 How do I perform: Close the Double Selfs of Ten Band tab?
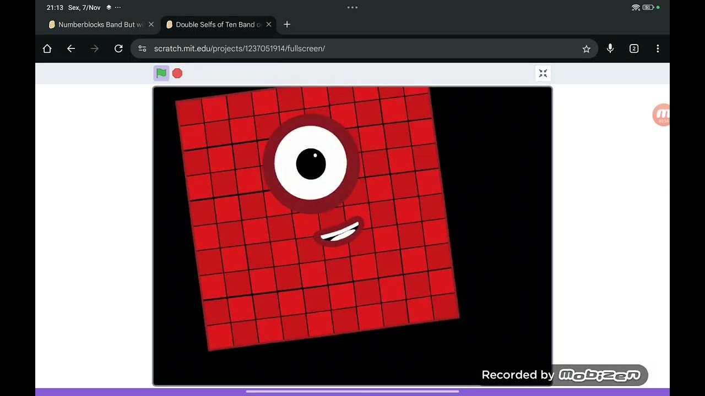click(269, 25)
